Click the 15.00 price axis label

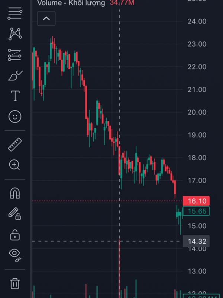(x=197, y=226)
